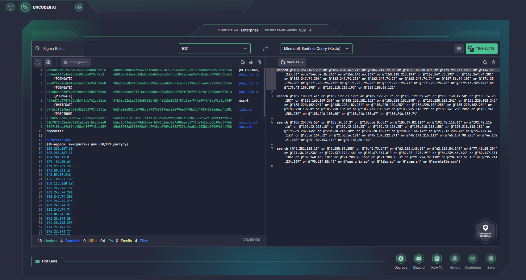Click the Intelligence button
Image resolution: width=526 pixels, height=280 pixels.
point(76,62)
